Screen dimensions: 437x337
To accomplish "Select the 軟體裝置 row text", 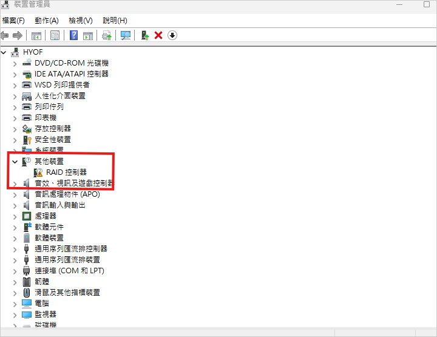I will (x=49, y=238).
